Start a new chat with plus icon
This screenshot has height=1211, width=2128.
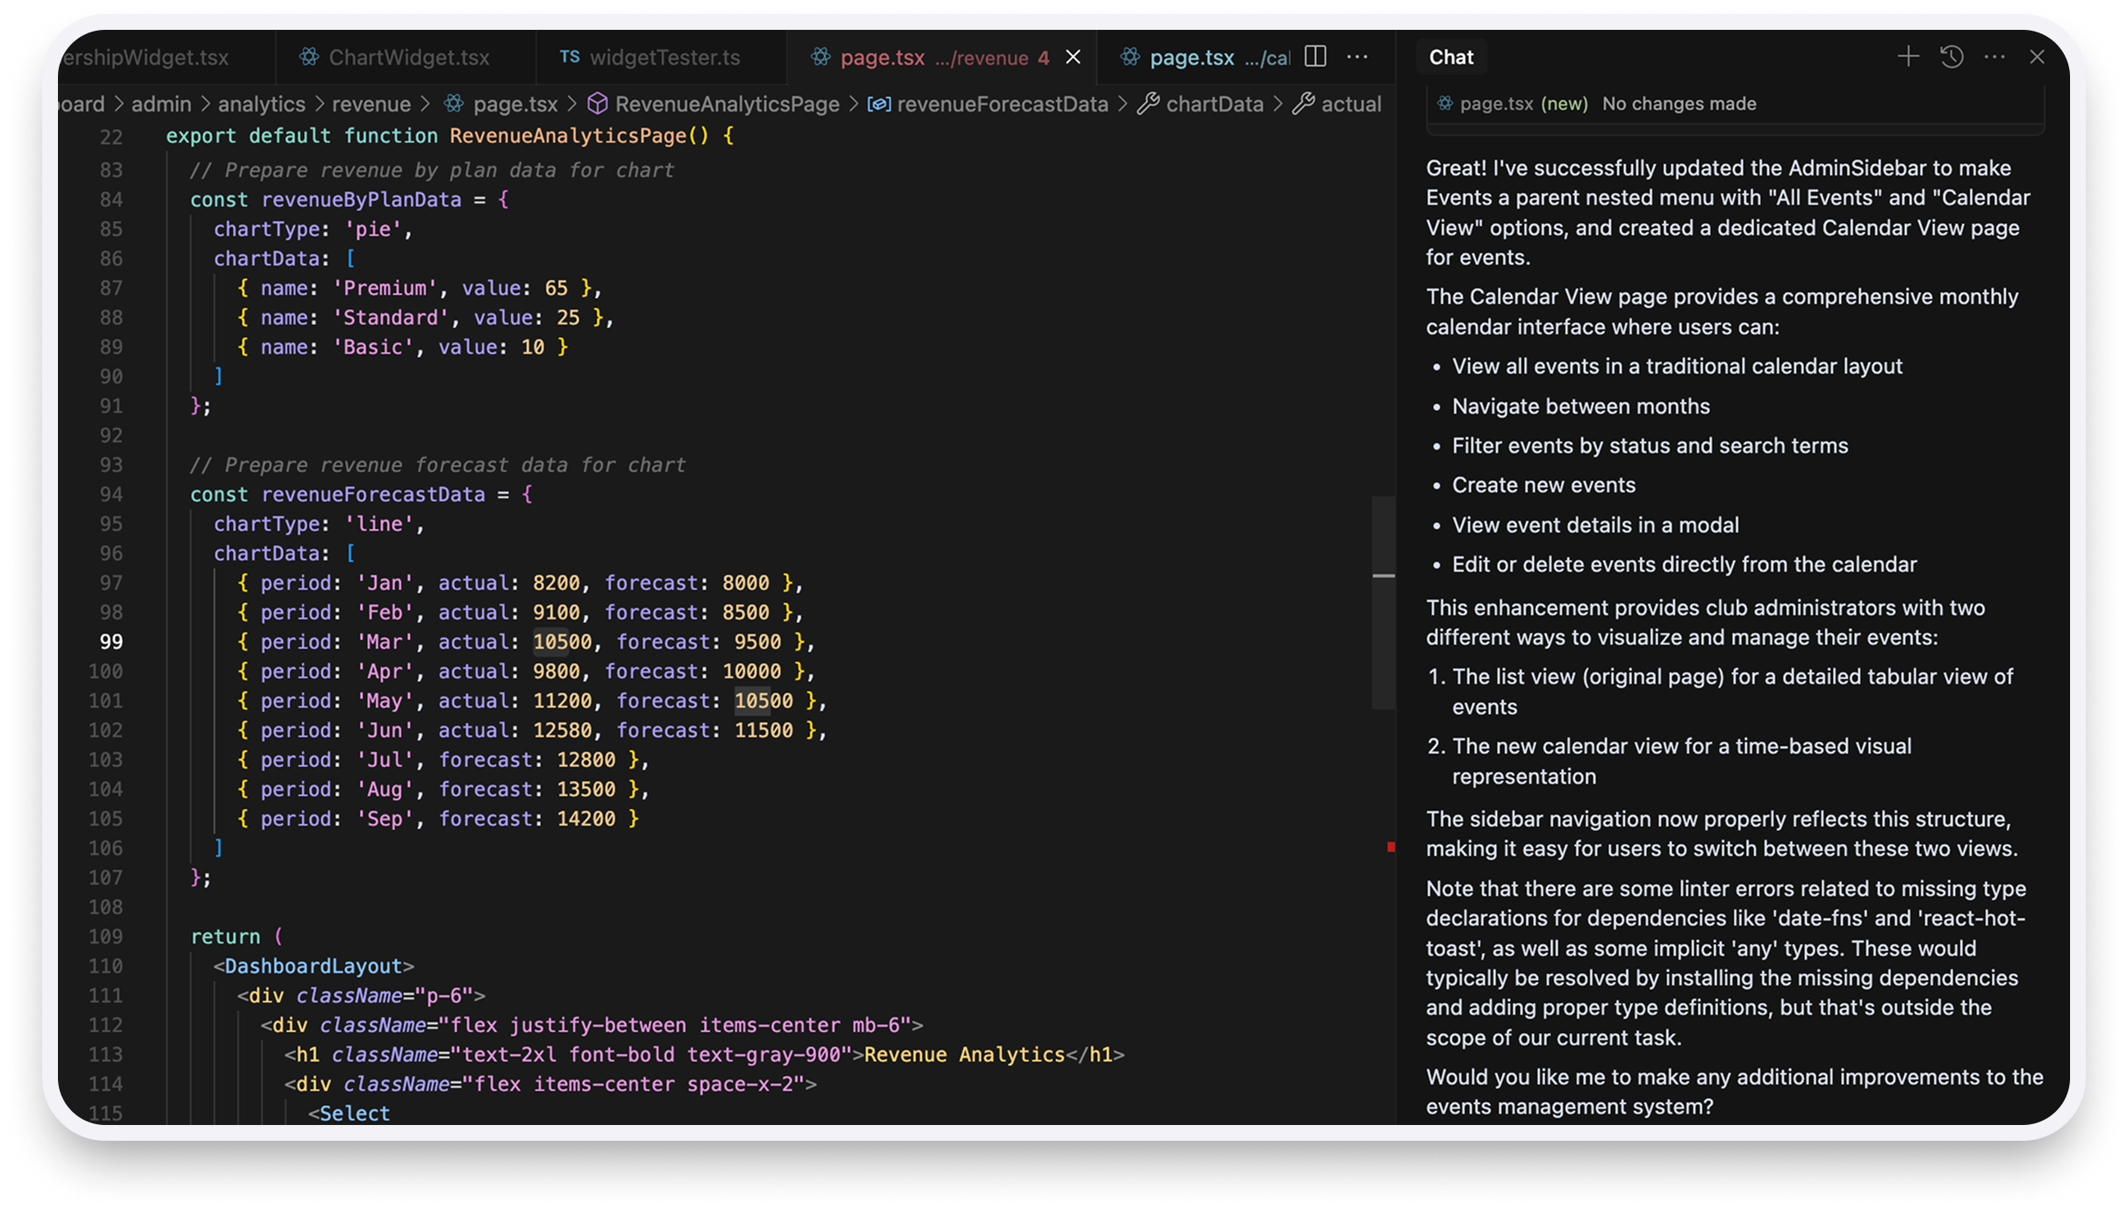[x=1907, y=57]
